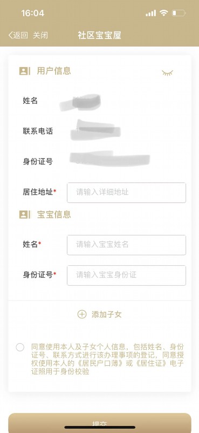
Task: Click the 宝宝信息 ID card icon
Action: [25, 214]
